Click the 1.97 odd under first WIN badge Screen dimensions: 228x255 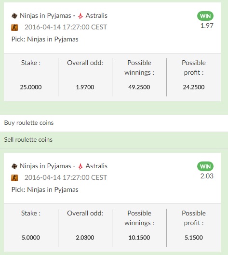click(207, 26)
